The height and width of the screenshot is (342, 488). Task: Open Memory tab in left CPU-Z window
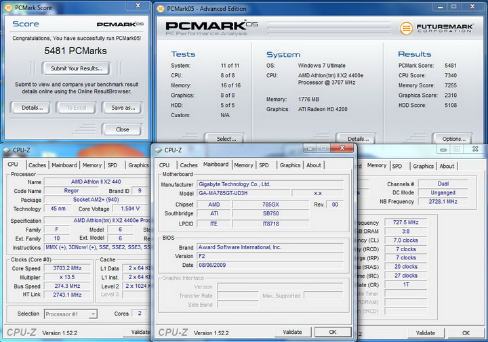[x=91, y=165]
